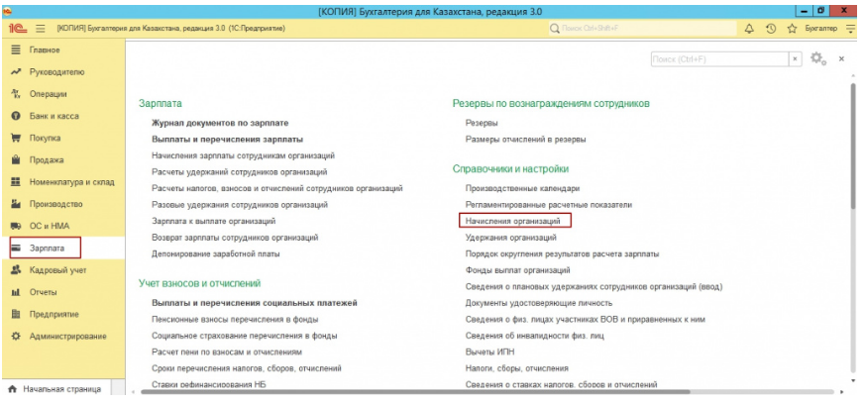Open Порядок округления результатов расчета зарплаты
This screenshot has height=401, width=863.
(563, 254)
